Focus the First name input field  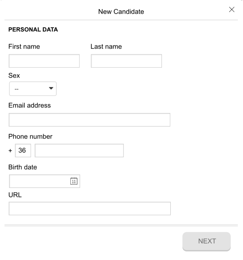44,61
